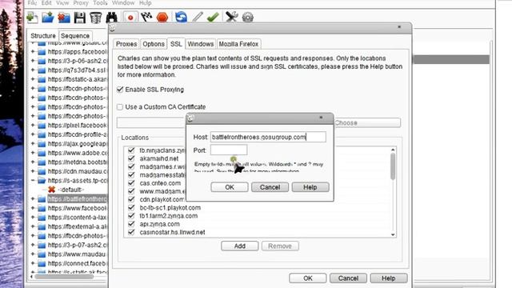Click the blue Repeat request icon
The height and width of the screenshot is (288, 512).
point(181,17)
